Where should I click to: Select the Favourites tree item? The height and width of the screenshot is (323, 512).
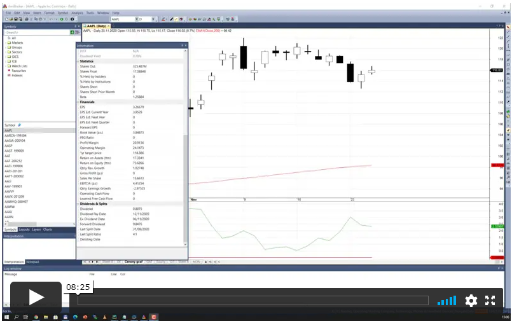click(x=18, y=71)
